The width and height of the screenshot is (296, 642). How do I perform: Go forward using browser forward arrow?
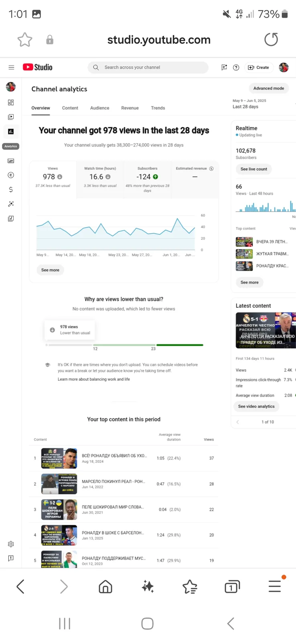pyautogui.click(x=64, y=587)
